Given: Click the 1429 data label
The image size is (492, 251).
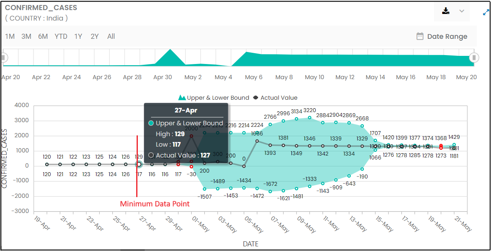Looking at the screenshot, I should point(454,137).
